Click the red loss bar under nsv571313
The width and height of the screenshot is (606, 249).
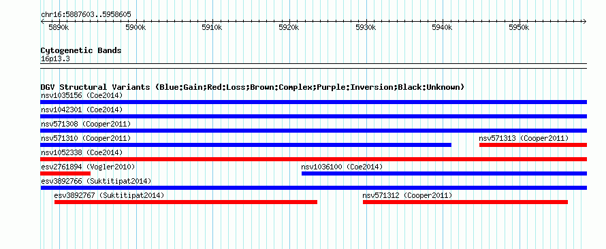pyautogui.click(x=533, y=145)
